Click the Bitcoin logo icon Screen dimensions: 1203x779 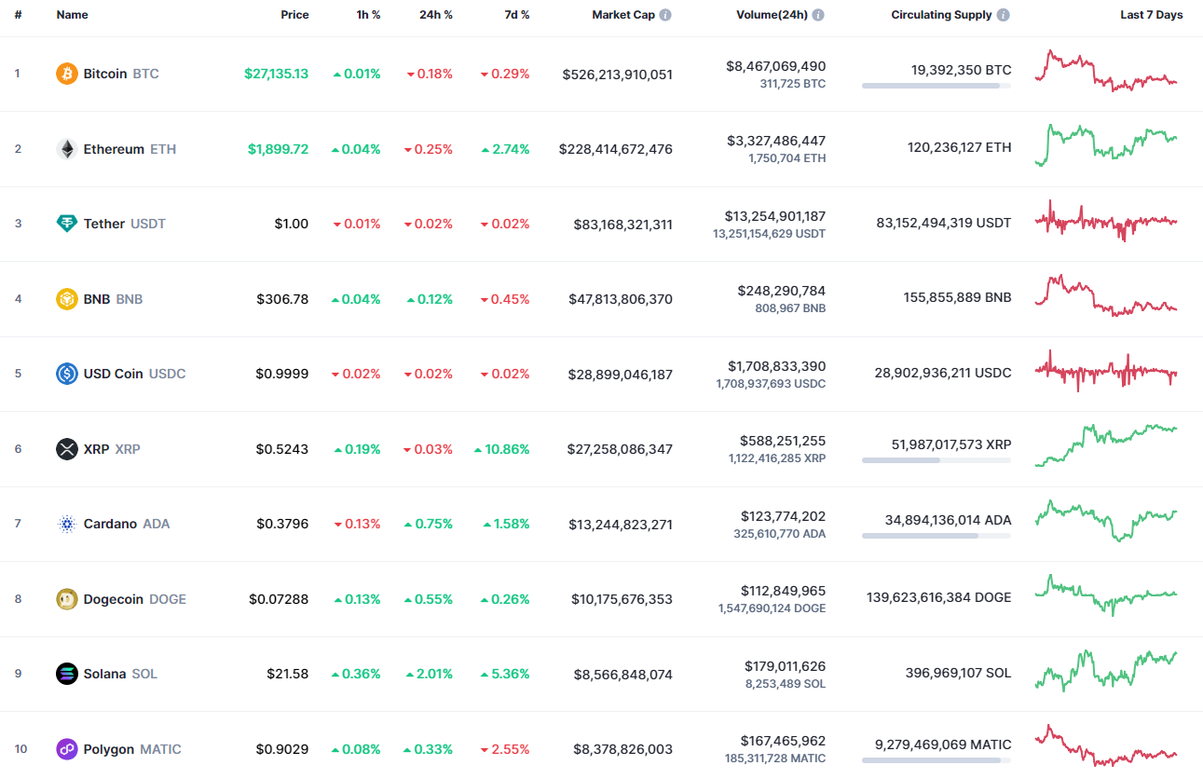[x=64, y=74]
